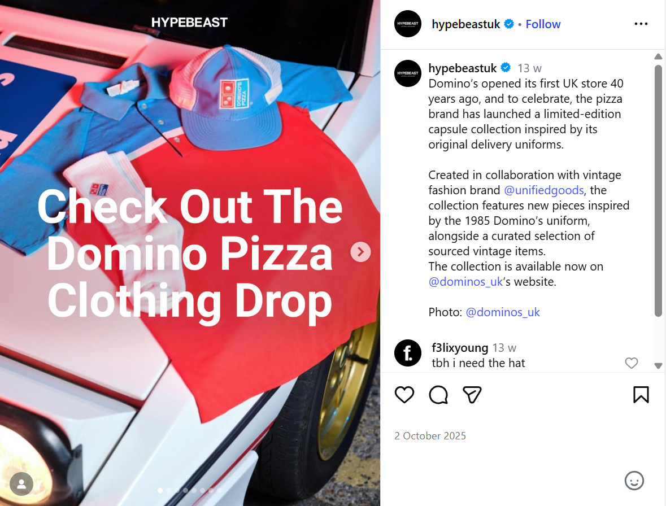The image size is (666, 506).
Task: Open comments with the speech bubble icon
Action: click(x=438, y=395)
